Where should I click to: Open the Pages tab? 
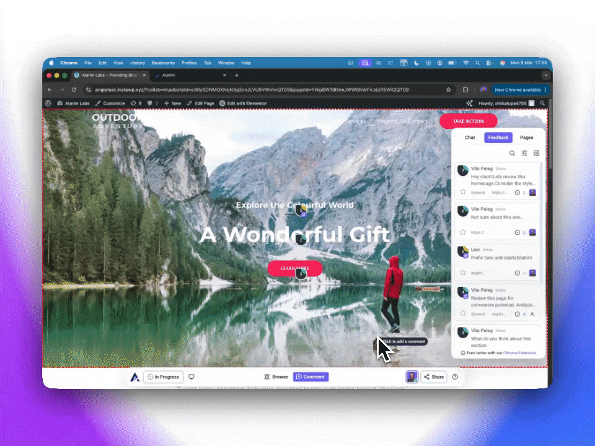[x=526, y=138]
